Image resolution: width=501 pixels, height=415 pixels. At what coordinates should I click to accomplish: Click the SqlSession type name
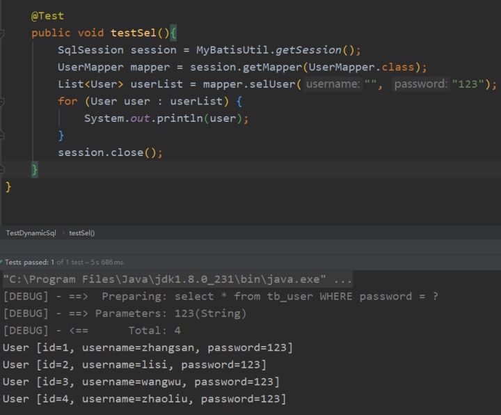click(x=90, y=50)
